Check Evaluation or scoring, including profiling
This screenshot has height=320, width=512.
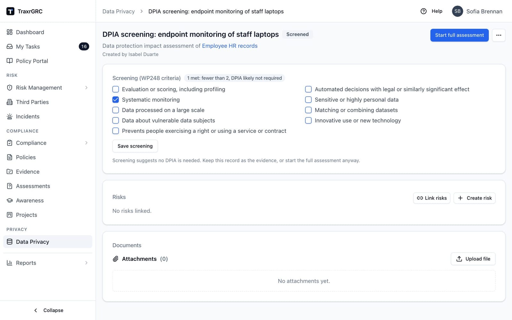point(116,89)
